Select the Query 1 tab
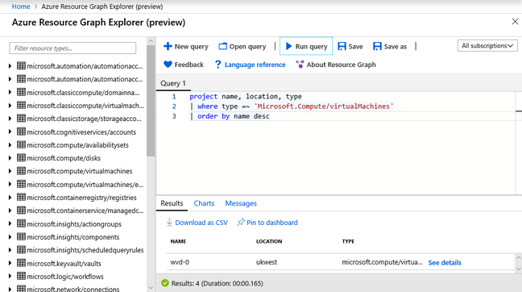Screen dimensions: 522x292 173,83
